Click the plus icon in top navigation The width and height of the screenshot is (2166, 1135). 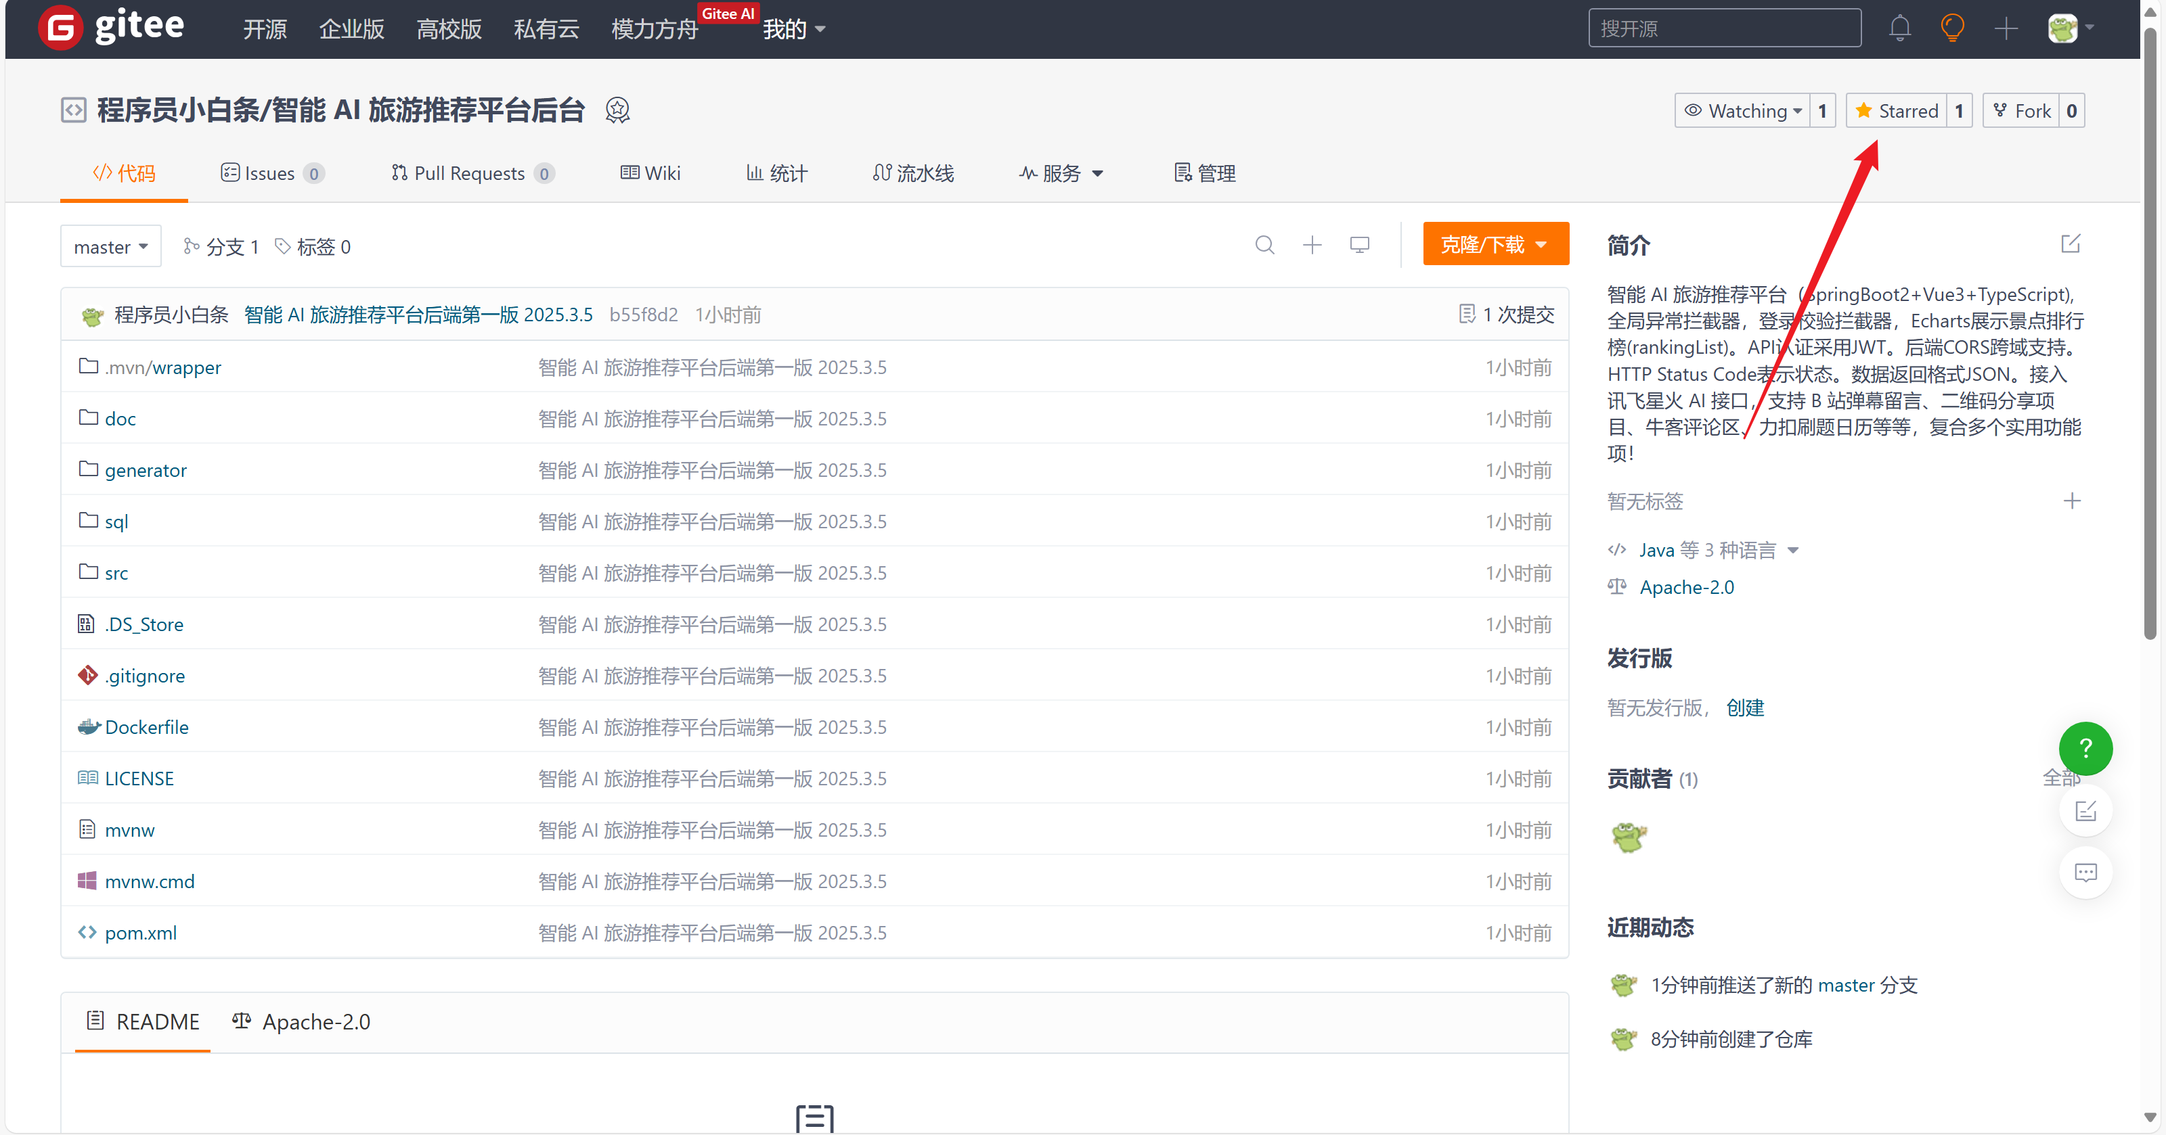pos(2006,28)
